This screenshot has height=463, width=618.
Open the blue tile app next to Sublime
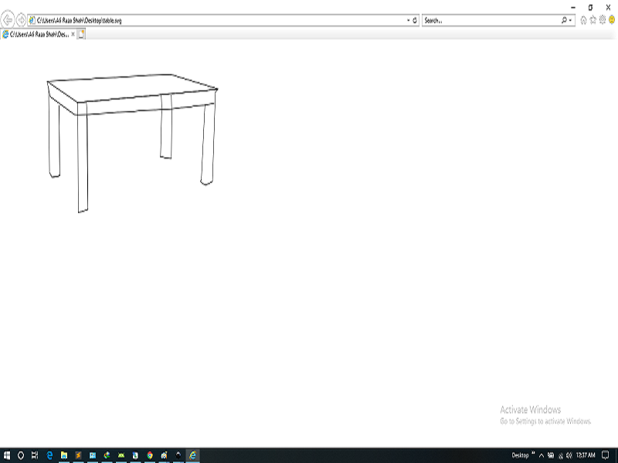[x=93, y=455]
